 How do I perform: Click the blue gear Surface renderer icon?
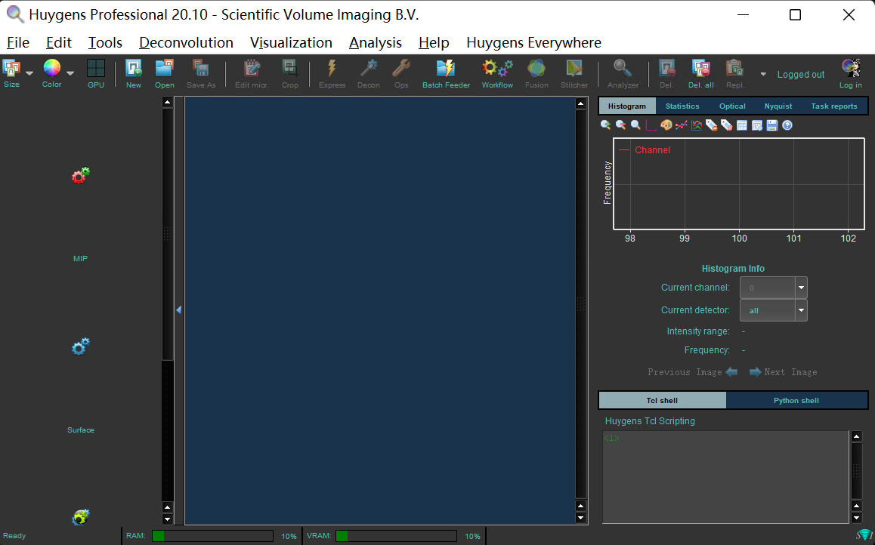[x=80, y=346]
